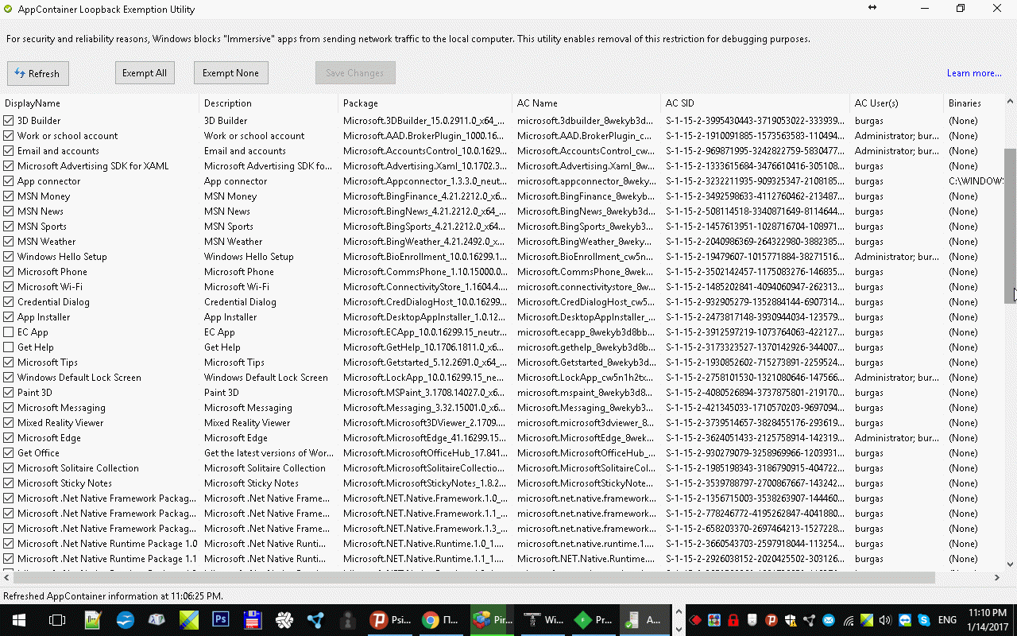Uncheck the MSN Money checkbox
This screenshot has height=636, width=1017.
point(9,196)
